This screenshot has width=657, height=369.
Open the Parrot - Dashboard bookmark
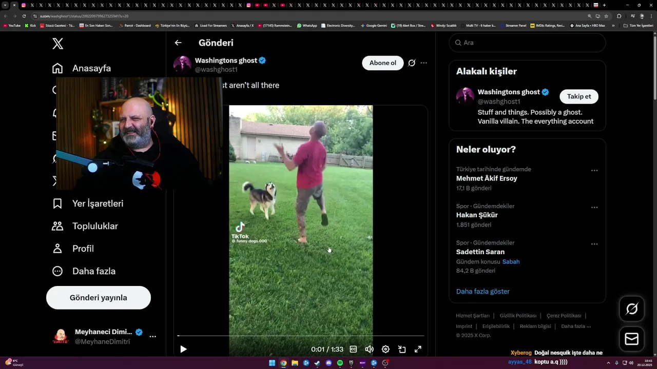coord(135,25)
